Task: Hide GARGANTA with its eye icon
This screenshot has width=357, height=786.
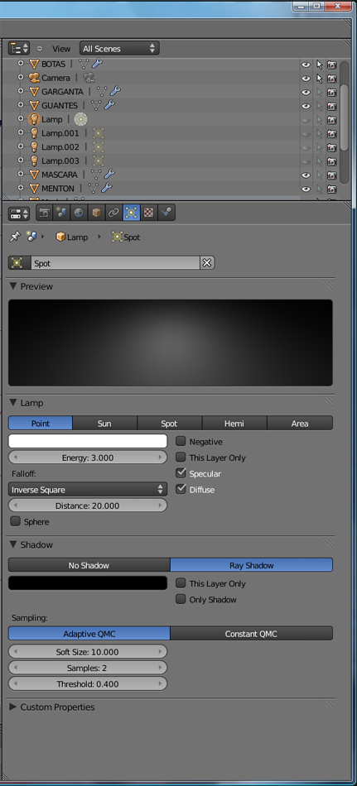Action: click(306, 92)
